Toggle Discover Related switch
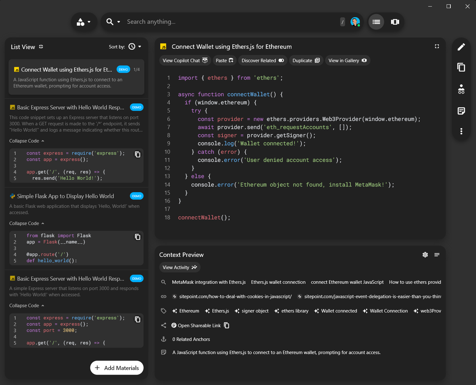The height and width of the screenshot is (385, 476). pos(281,60)
